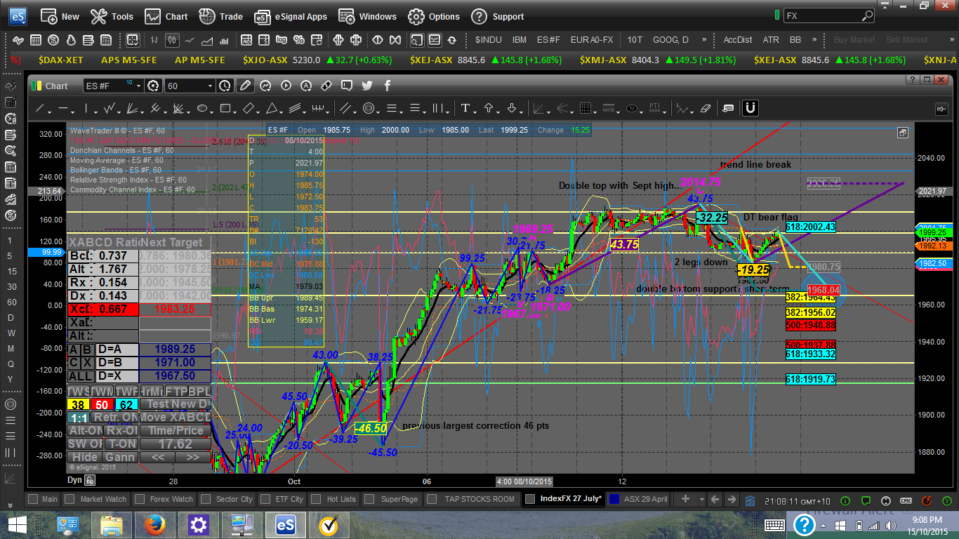
Task: Expand the left sidebar bottom chevron
Action: click(10, 507)
